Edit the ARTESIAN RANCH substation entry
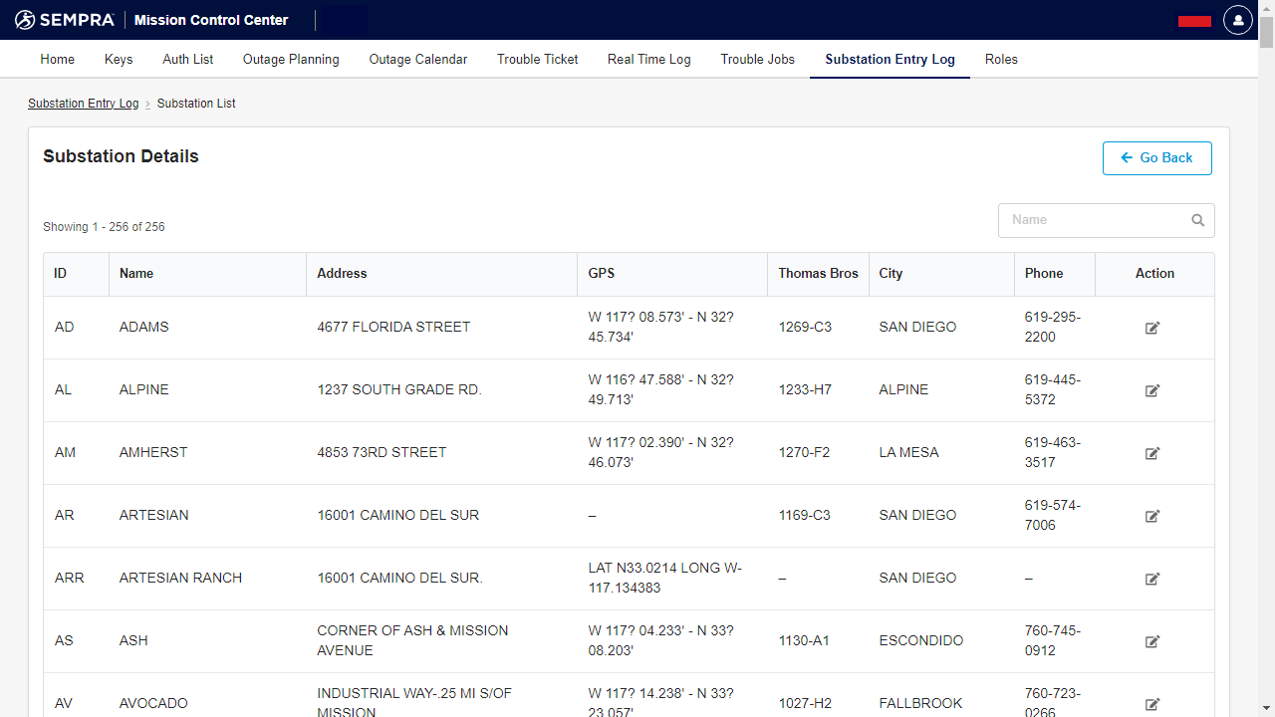Screen dimensions: 1275x717 click(x=1152, y=579)
